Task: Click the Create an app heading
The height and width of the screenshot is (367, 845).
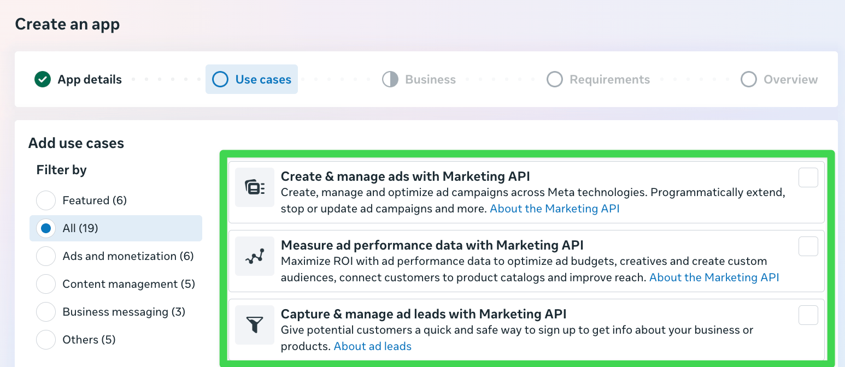Action: 67,24
